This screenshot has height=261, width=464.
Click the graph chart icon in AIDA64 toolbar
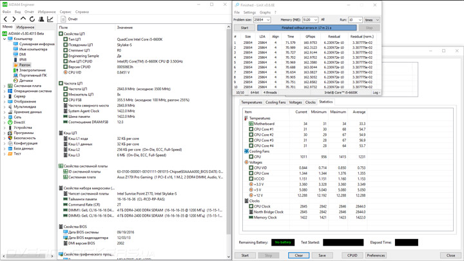[x=50, y=19]
